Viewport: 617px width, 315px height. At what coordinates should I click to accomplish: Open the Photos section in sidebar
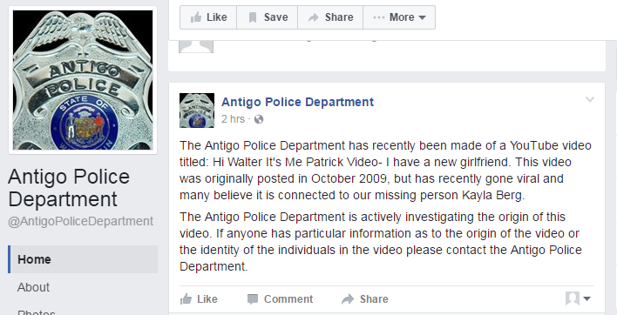pyautogui.click(x=37, y=312)
